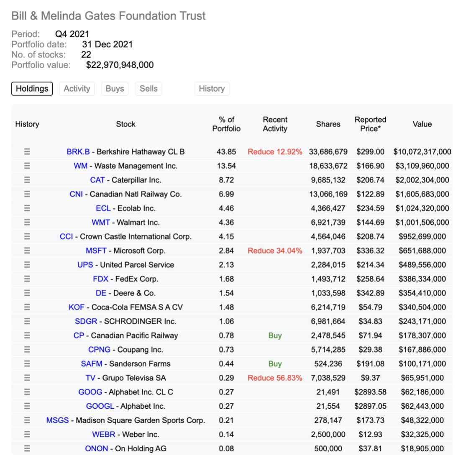Visit the MSFT ticker link
Screen dimensions: 466x466
click(x=96, y=251)
